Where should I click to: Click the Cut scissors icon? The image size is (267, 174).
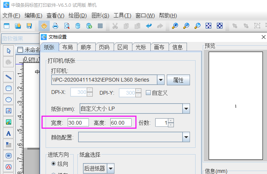coord(115,26)
